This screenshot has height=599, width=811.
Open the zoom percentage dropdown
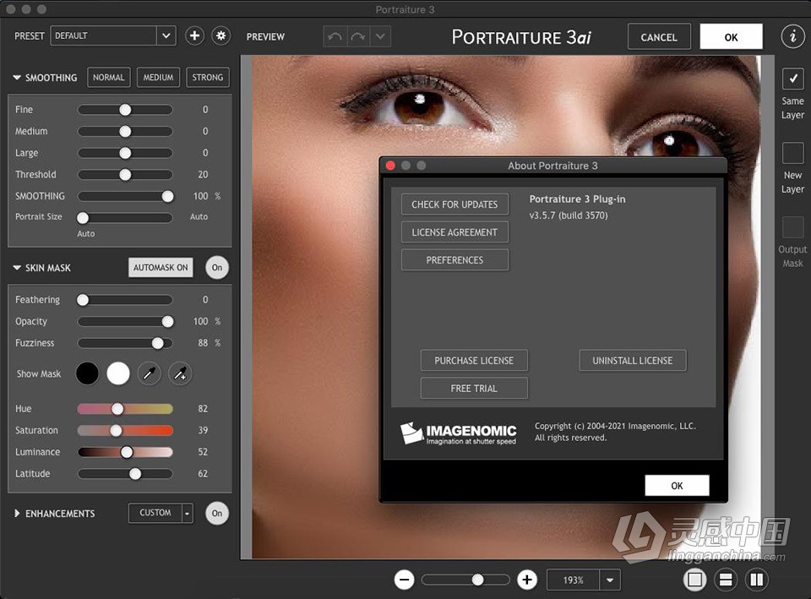pyautogui.click(x=610, y=580)
